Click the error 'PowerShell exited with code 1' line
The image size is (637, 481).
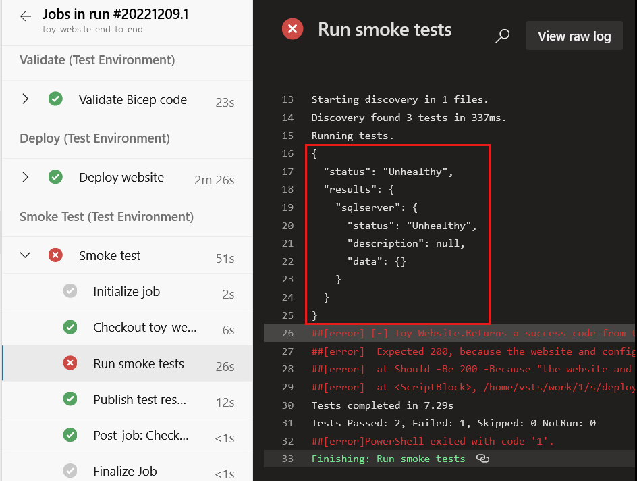click(x=433, y=441)
